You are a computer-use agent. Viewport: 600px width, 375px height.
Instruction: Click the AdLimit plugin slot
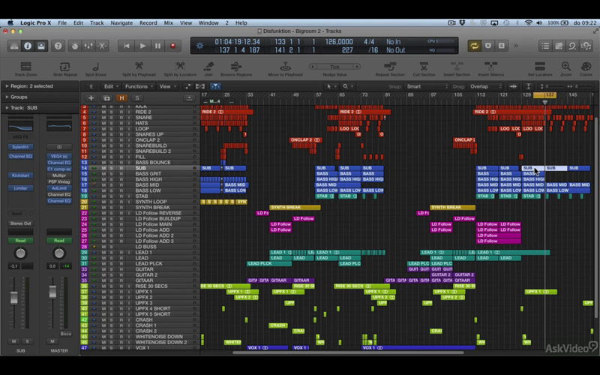click(x=59, y=188)
